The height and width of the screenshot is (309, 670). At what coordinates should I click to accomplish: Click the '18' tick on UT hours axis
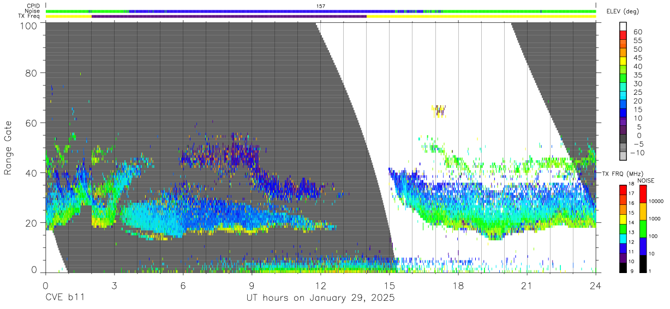(458, 286)
